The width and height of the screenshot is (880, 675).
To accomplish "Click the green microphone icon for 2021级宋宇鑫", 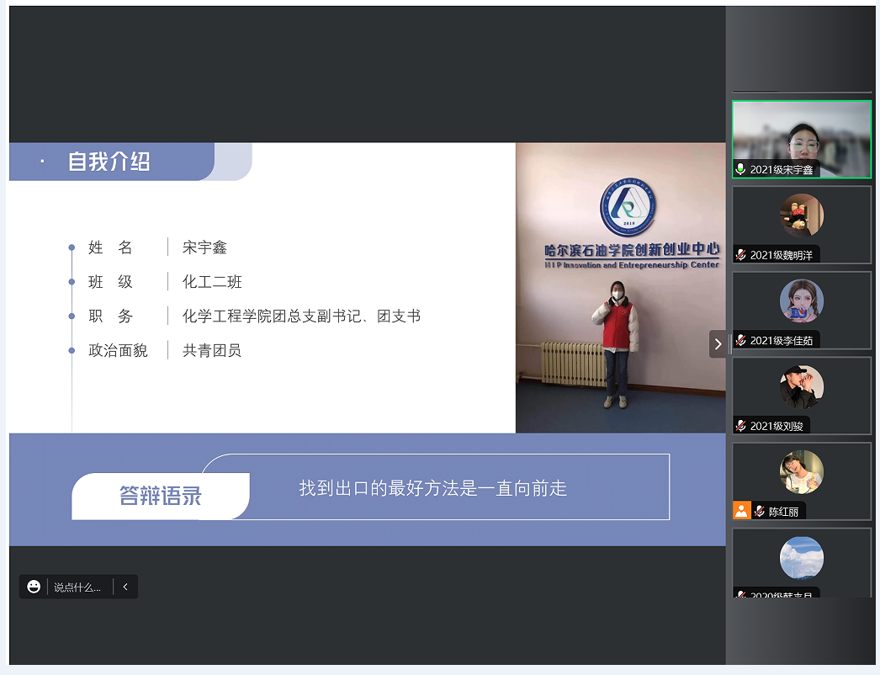I will (x=740, y=169).
